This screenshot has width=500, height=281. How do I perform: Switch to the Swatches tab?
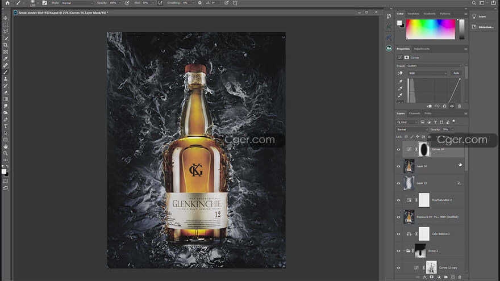point(413,14)
